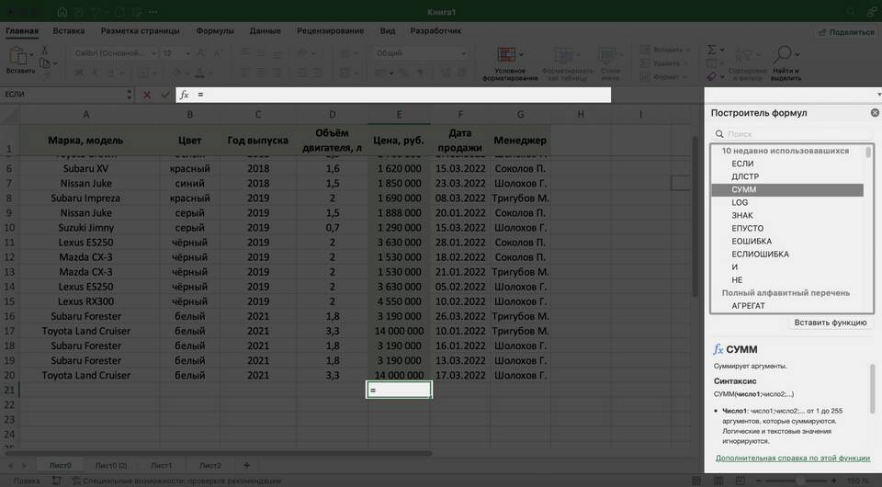Image resolution: width=882 pixels, height=487 pixels.
Task: Click the fx insert function icon
Action: coord(184,95)
